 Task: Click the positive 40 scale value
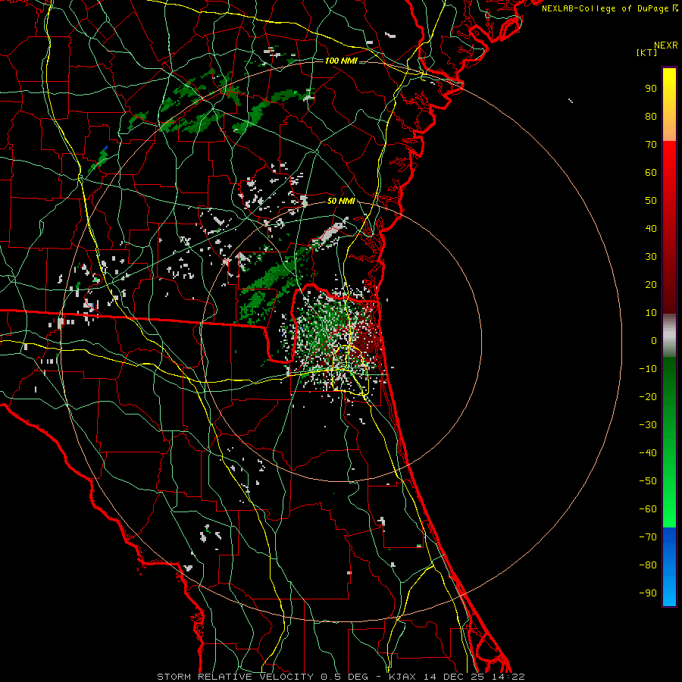[x=651, y=229]
